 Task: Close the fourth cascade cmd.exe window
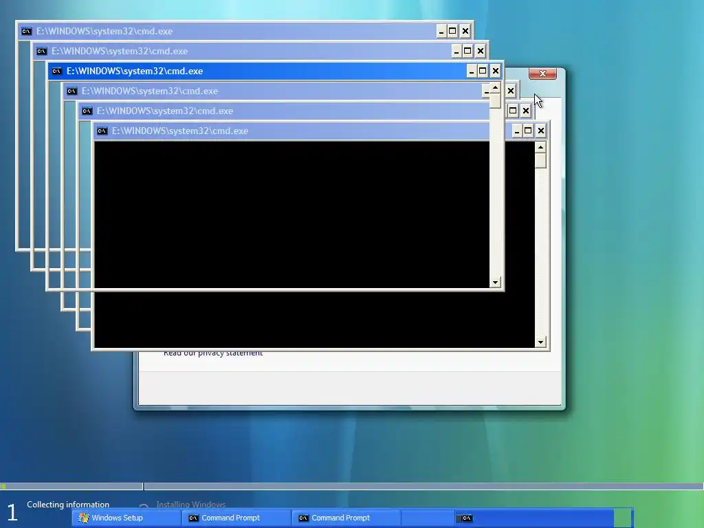(511, 91)
